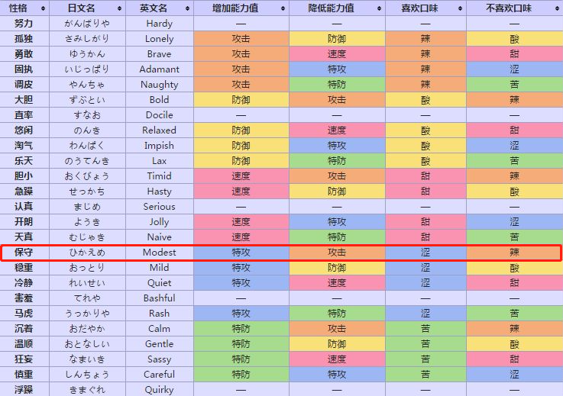Click the 酸 cell in Lonely row
Image resolution: width=563 pixels, height=396 pixels.
click(514, 39)
